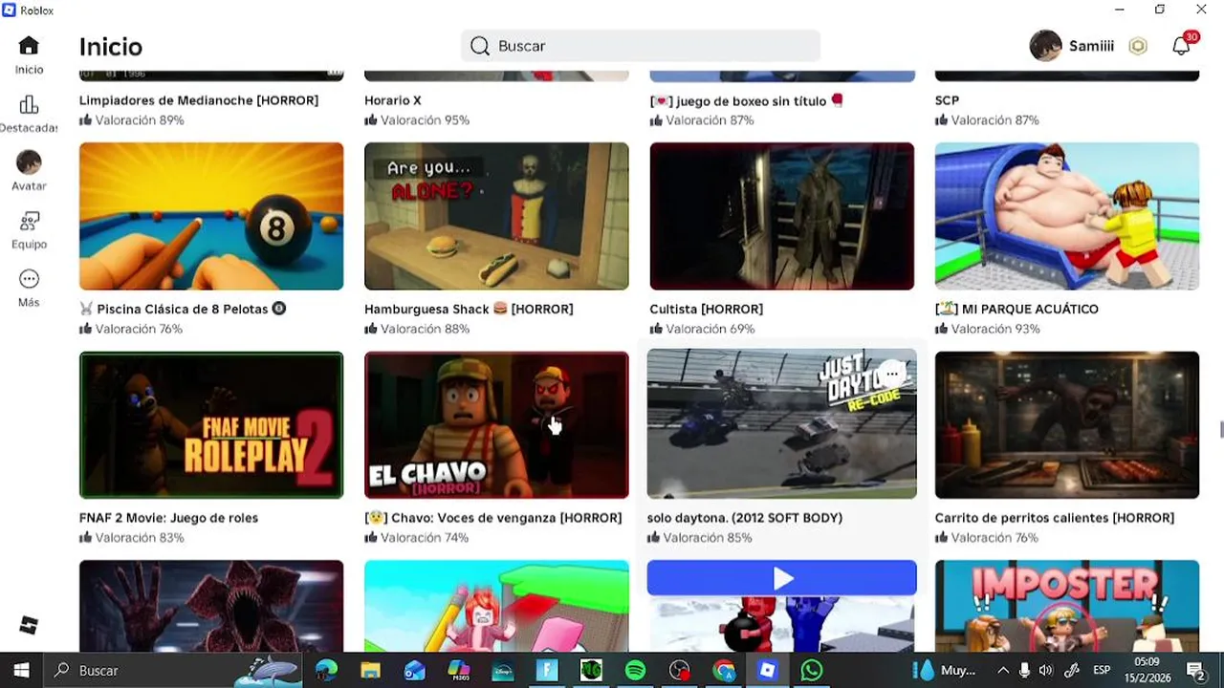
Task: Open FNAF Movie Roleplay 2 thumbnail
Action: (211, 425)
